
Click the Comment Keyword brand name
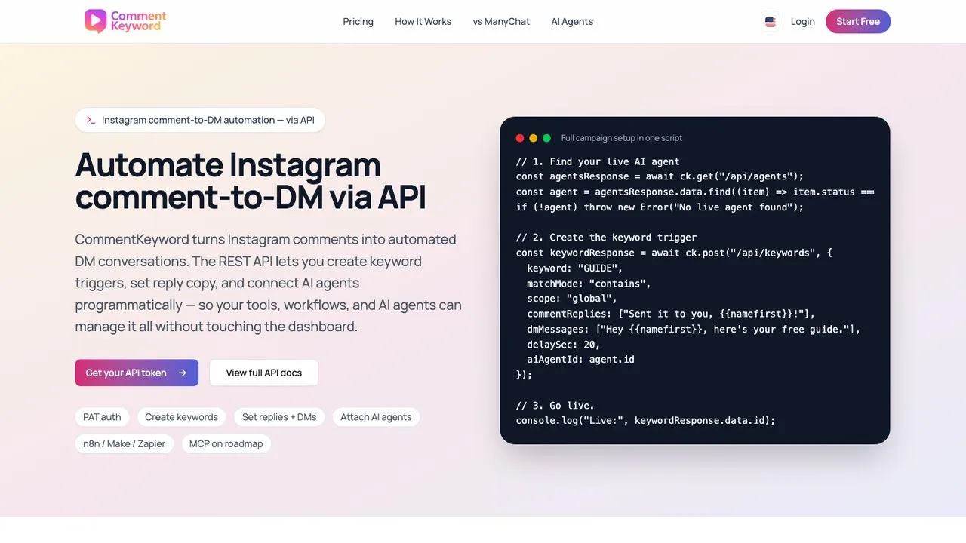[x=139, y=21]
